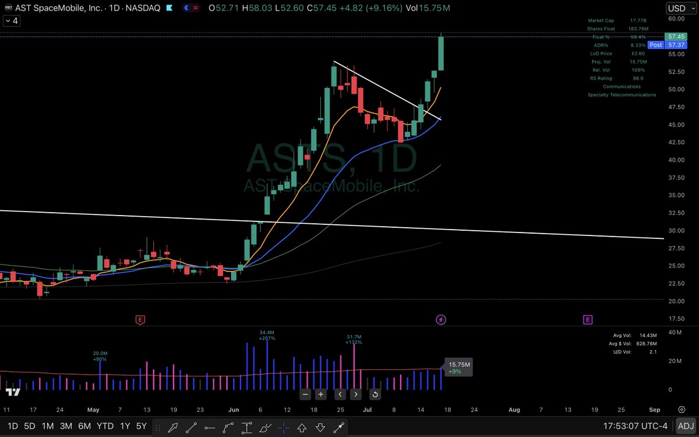Viewport: 699px width, 437px height.
Task: Toggle ADJ adjusted data button
Action: click(685, 427)
